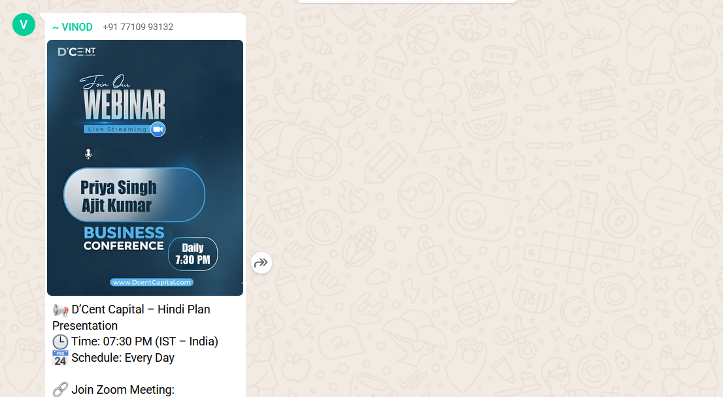Image resolution: width=723 pixels, height=397 pixels.
Task: Click the www.DcentCapital.com label on poster
Action: [152, 282]
